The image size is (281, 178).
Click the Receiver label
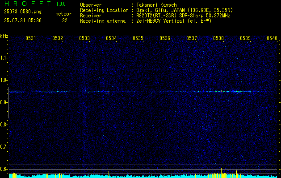click(91, 16)
